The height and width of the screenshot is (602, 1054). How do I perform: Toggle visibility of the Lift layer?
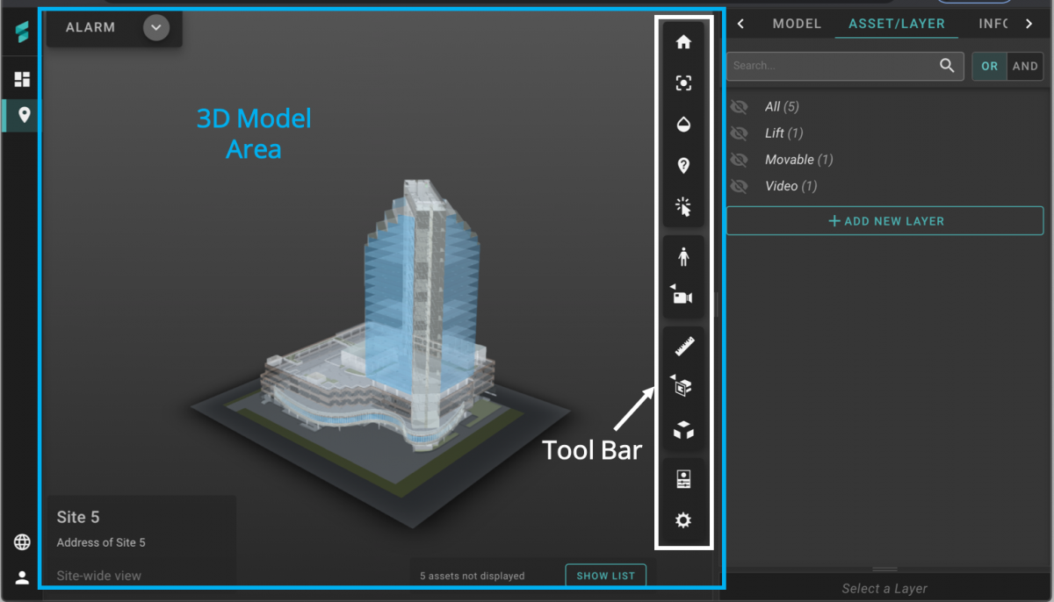pos(740,133)
